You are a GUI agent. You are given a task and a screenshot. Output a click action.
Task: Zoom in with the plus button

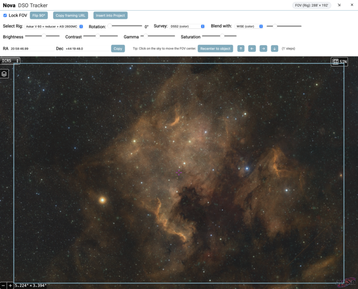(10, 286)
